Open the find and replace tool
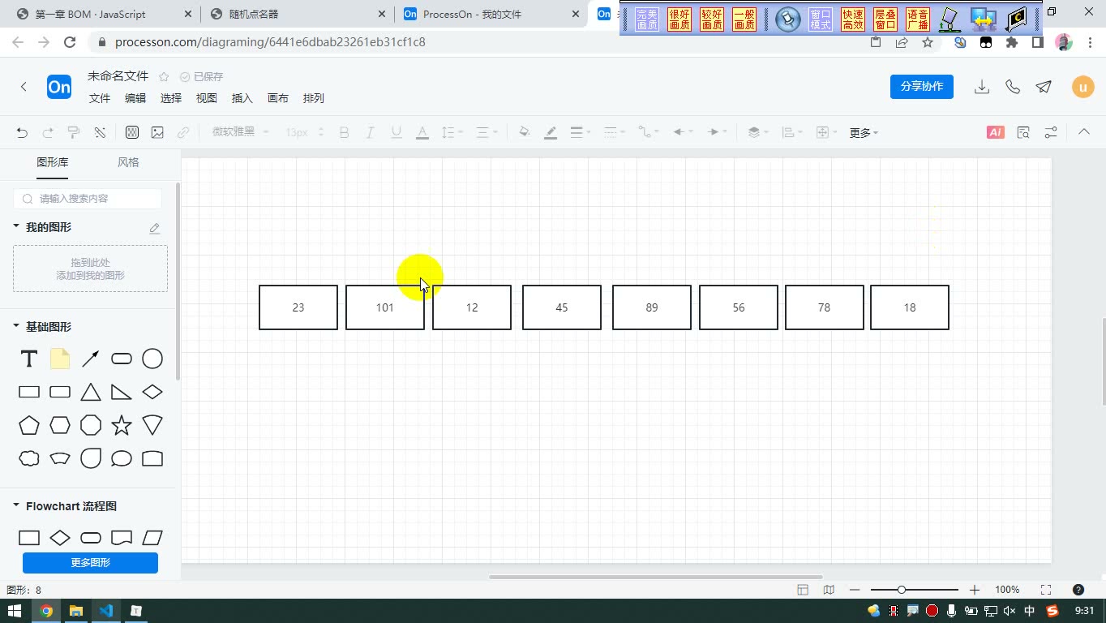1106x623 pixels. tap(1023, 132)
